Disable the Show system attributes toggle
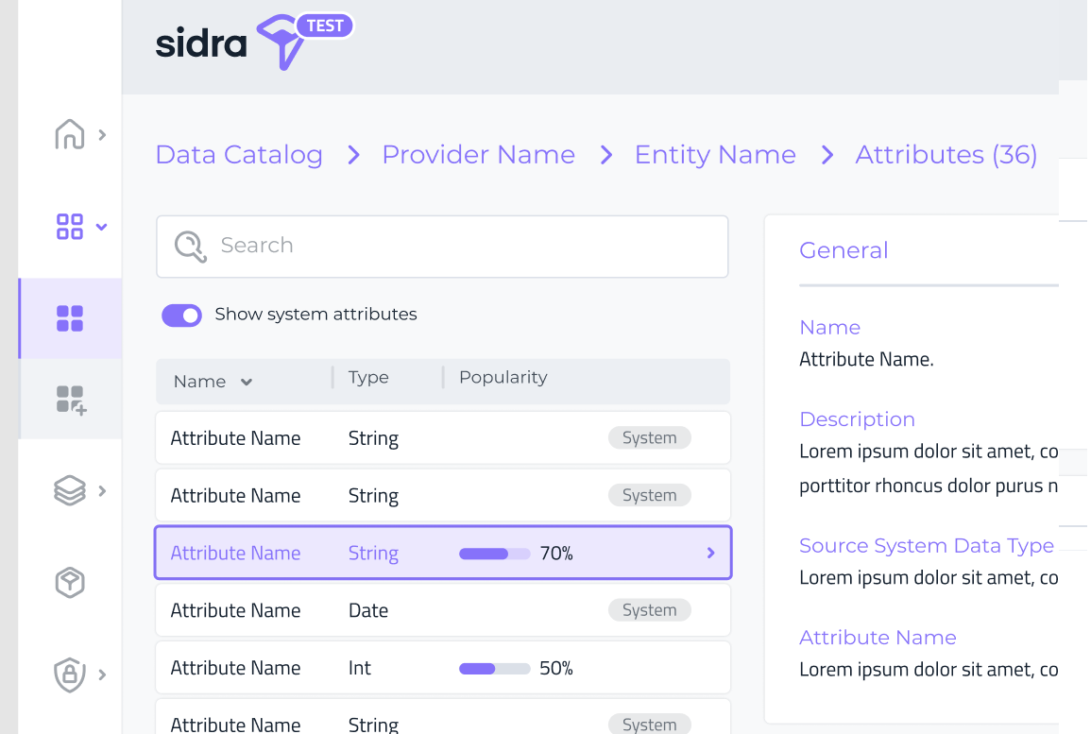Screen dimensions: 1091x734 181,315
